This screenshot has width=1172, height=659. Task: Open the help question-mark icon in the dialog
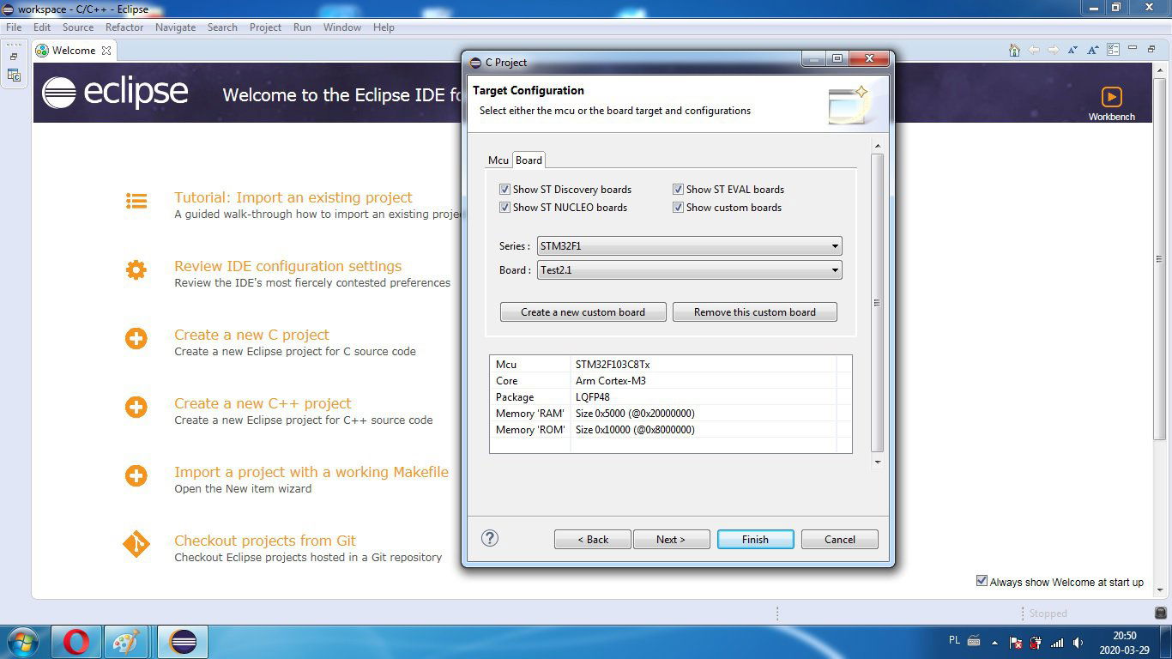490,538
